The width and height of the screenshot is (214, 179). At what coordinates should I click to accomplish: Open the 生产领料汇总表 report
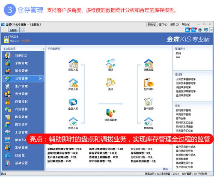click(x=184, y=167)
